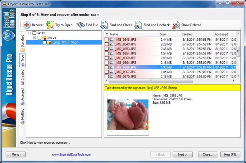Tick the (.jpg) JPEG Image checkbox
The width and height of the screenshot is (246, 163).
45,42
